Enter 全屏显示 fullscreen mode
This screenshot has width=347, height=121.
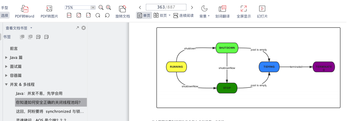click(x=244, y=12)
